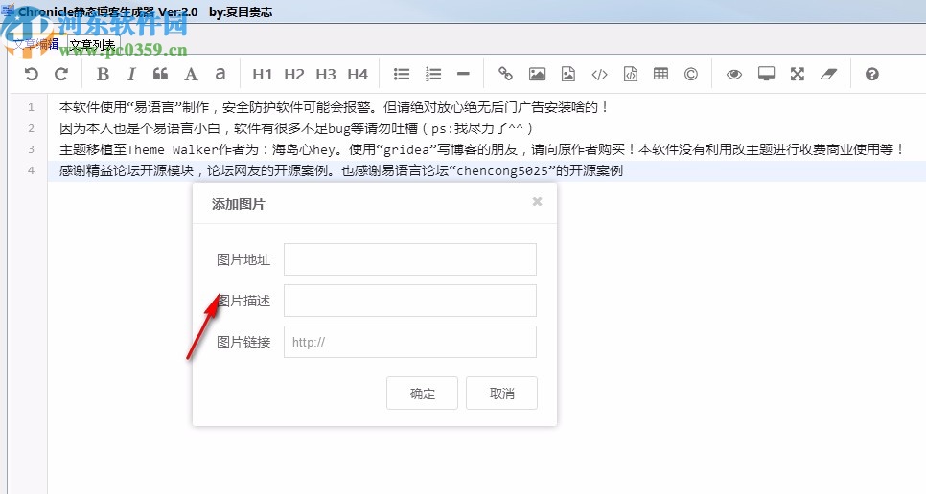This screenshot has width=926, height=494.
Task: Insert an unordered bullet list
Action: pos(402,74)
